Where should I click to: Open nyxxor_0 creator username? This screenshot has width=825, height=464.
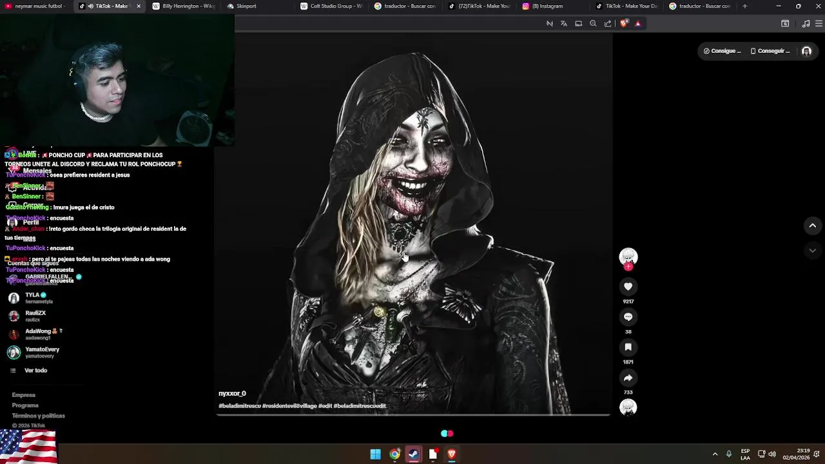click(x=232, y=394)
